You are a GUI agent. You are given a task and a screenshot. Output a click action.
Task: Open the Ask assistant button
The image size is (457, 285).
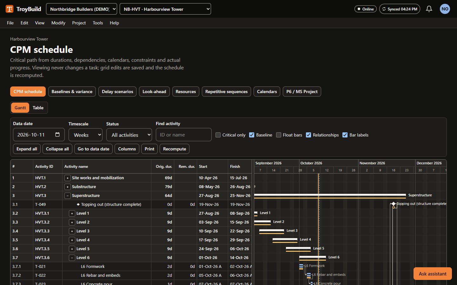pyautogui.click(x=433, y=274)
